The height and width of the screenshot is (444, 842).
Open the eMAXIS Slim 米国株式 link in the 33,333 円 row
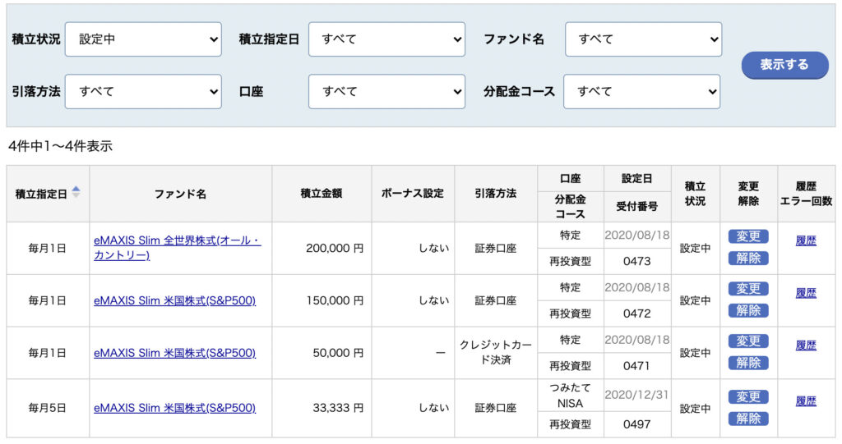[174, 408]
